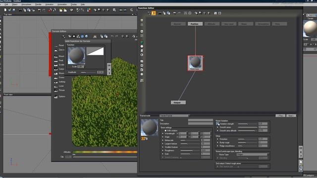Click the Zoom in magnifier in Function Editor toolbar
The width and height of the screenshot is (317, 178).
[x=205, y=13]
